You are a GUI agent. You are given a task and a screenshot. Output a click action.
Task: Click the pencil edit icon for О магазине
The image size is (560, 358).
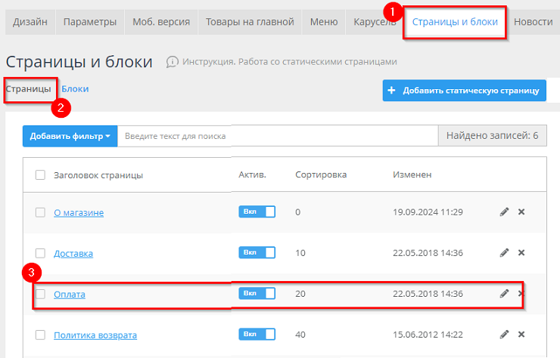[505, 212]
